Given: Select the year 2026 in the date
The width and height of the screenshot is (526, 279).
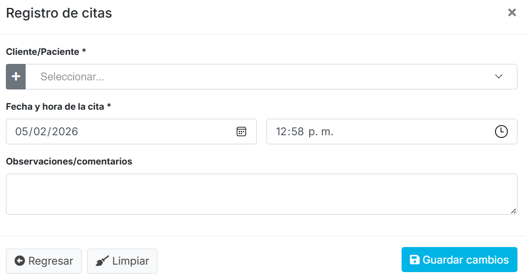Looking at the screenshot, I should pos(66,132).
